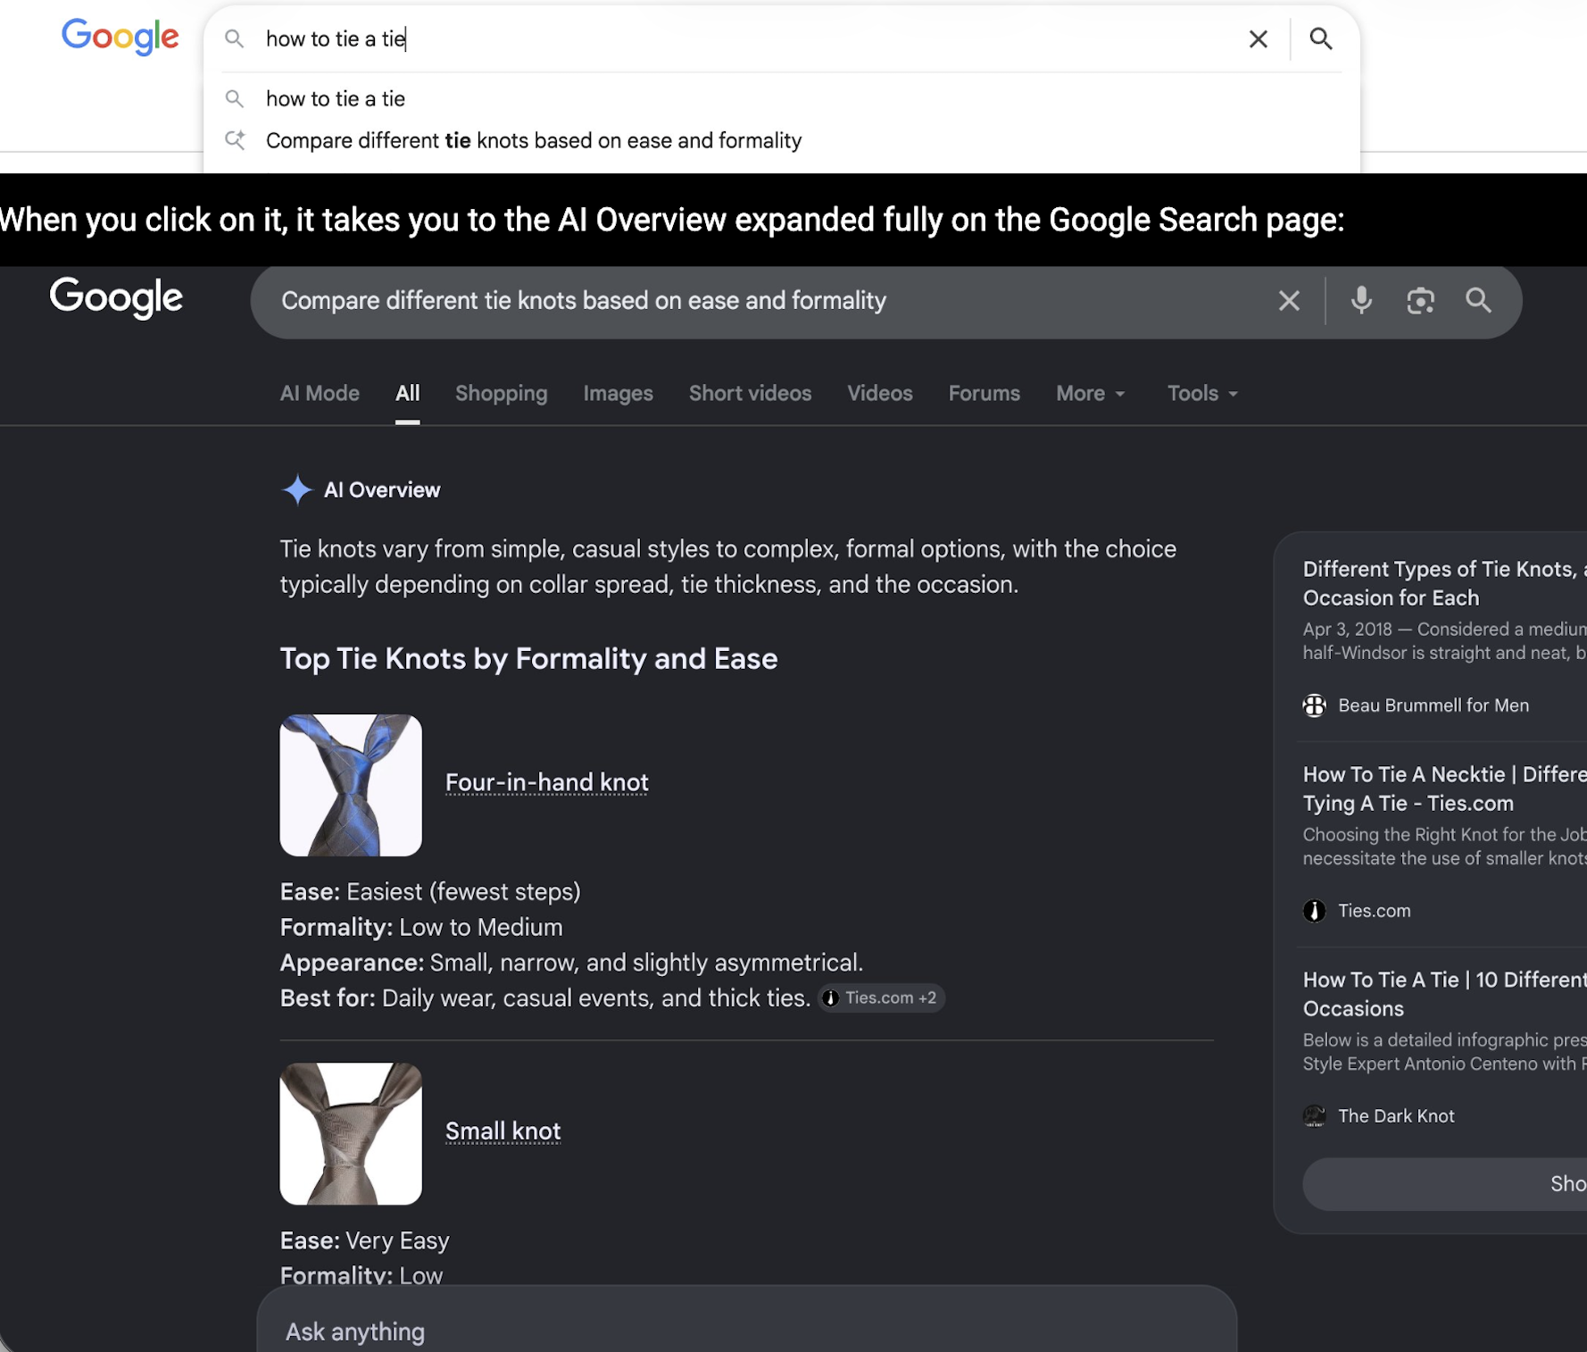Viewport: 1587px width, 1352px height.
Task: Click the Four-in-hand knot blue tie thumbnail
Action: tap(351, 786)
